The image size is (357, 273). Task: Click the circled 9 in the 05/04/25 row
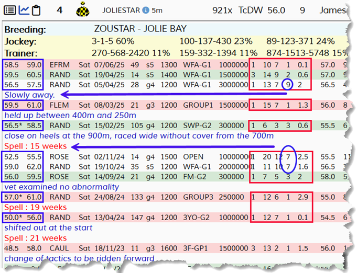287,84
